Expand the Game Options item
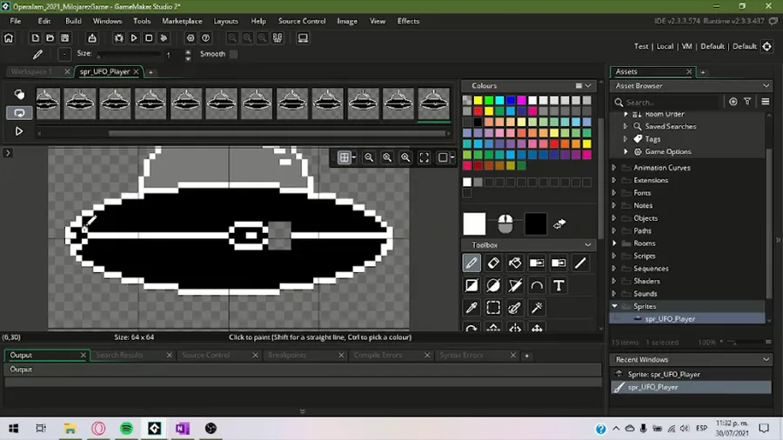 tap(626, 151)
